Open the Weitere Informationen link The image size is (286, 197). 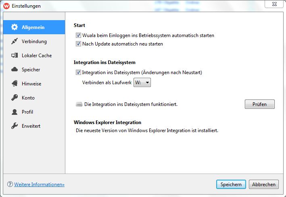point(39,184)
